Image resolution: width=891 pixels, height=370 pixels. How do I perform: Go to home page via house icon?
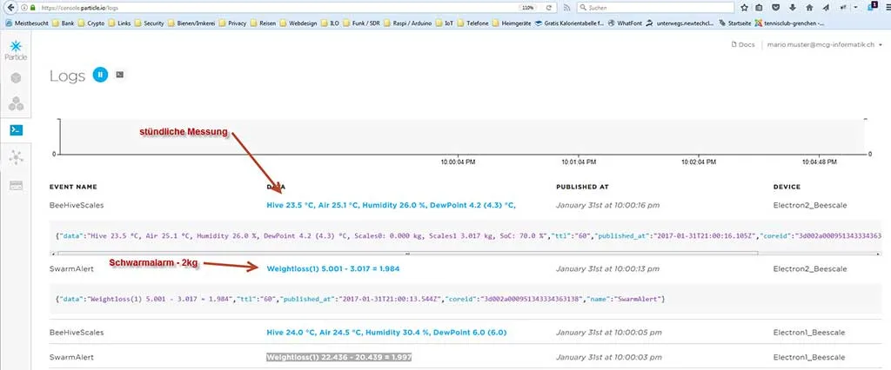(x=809, y=8)
